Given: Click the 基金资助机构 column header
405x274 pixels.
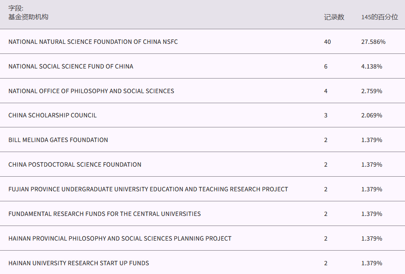Looking at the screenshot, I should 28,17.
